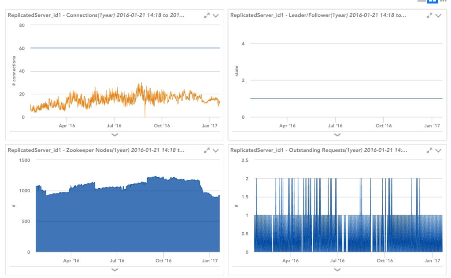Maximize the Outstanding Requests graph
The image size is (451, 278).
429,150
